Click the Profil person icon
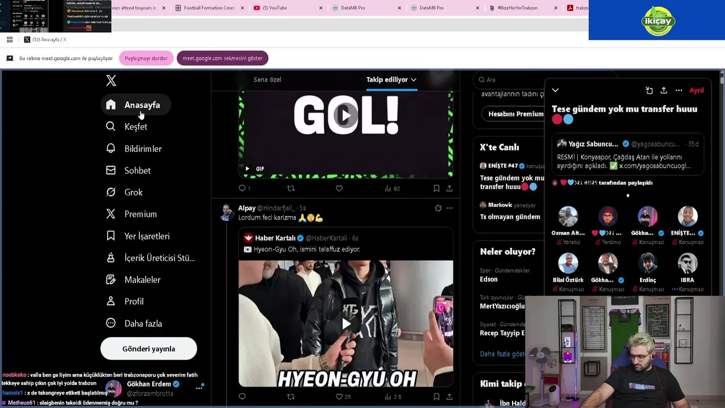The height and width of the screenshot is (408, 725). point(111,301)
